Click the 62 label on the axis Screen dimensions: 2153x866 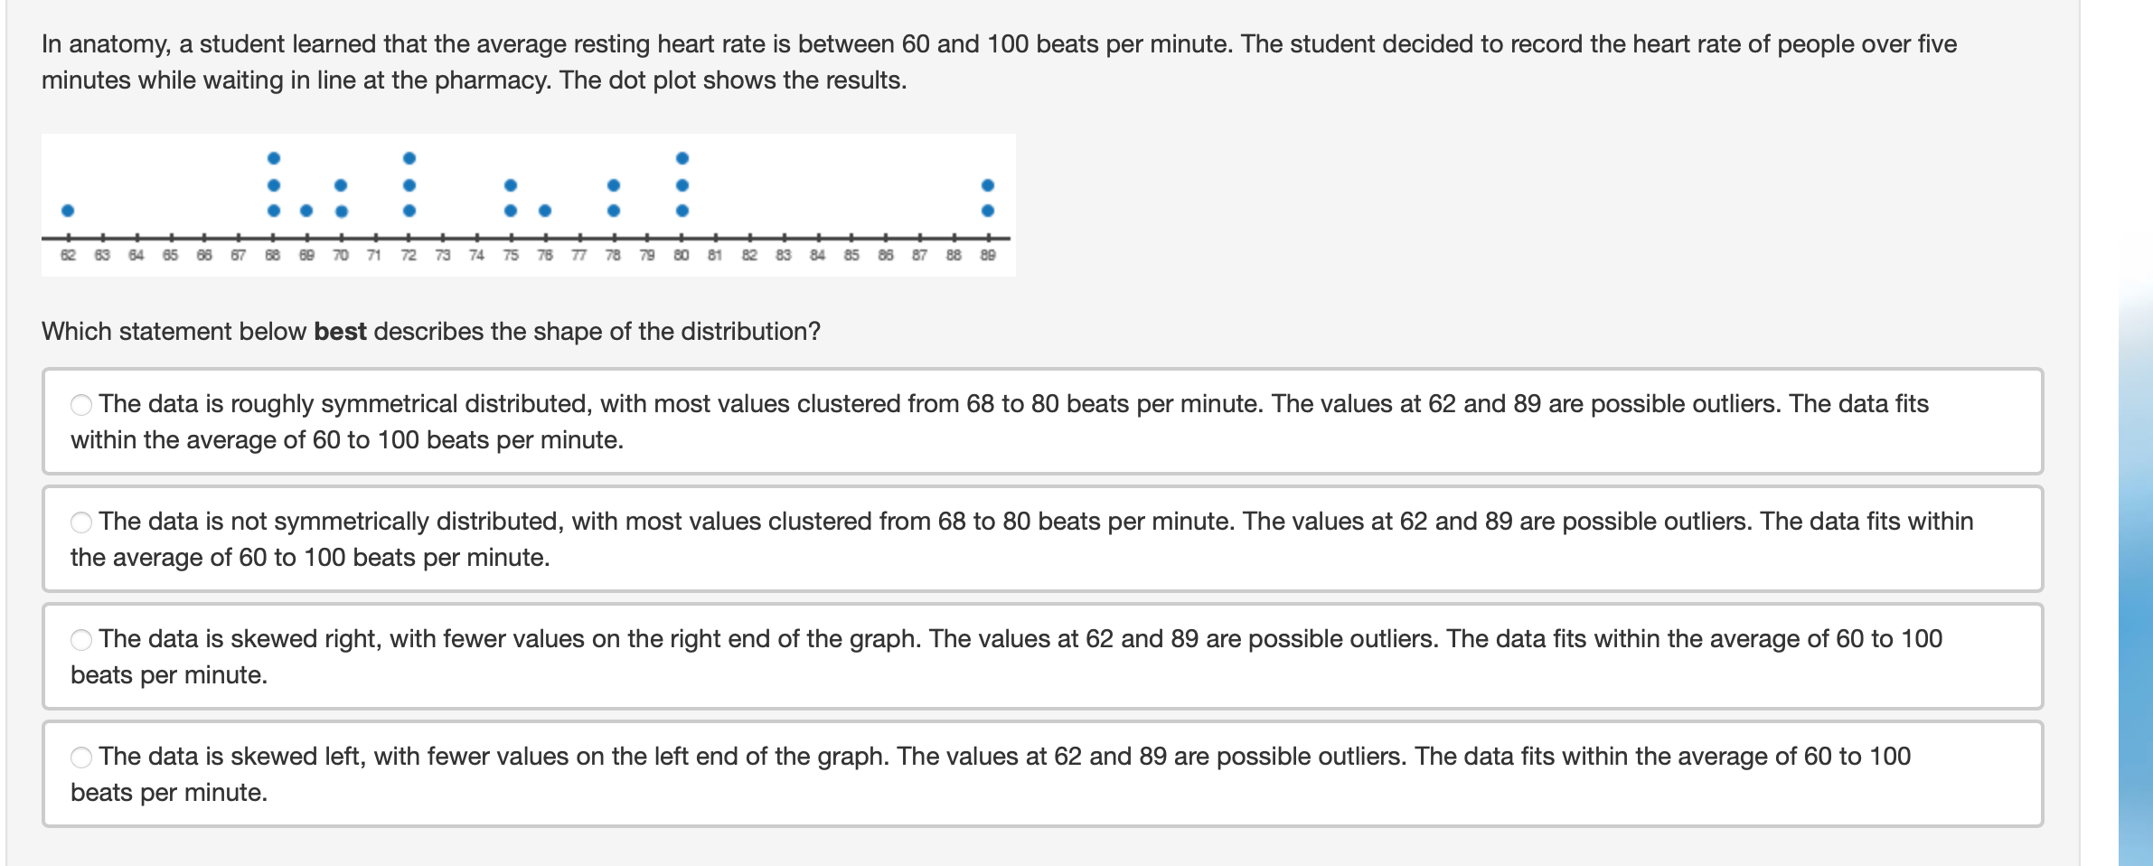pyautogui.click(x=68, y=255)
